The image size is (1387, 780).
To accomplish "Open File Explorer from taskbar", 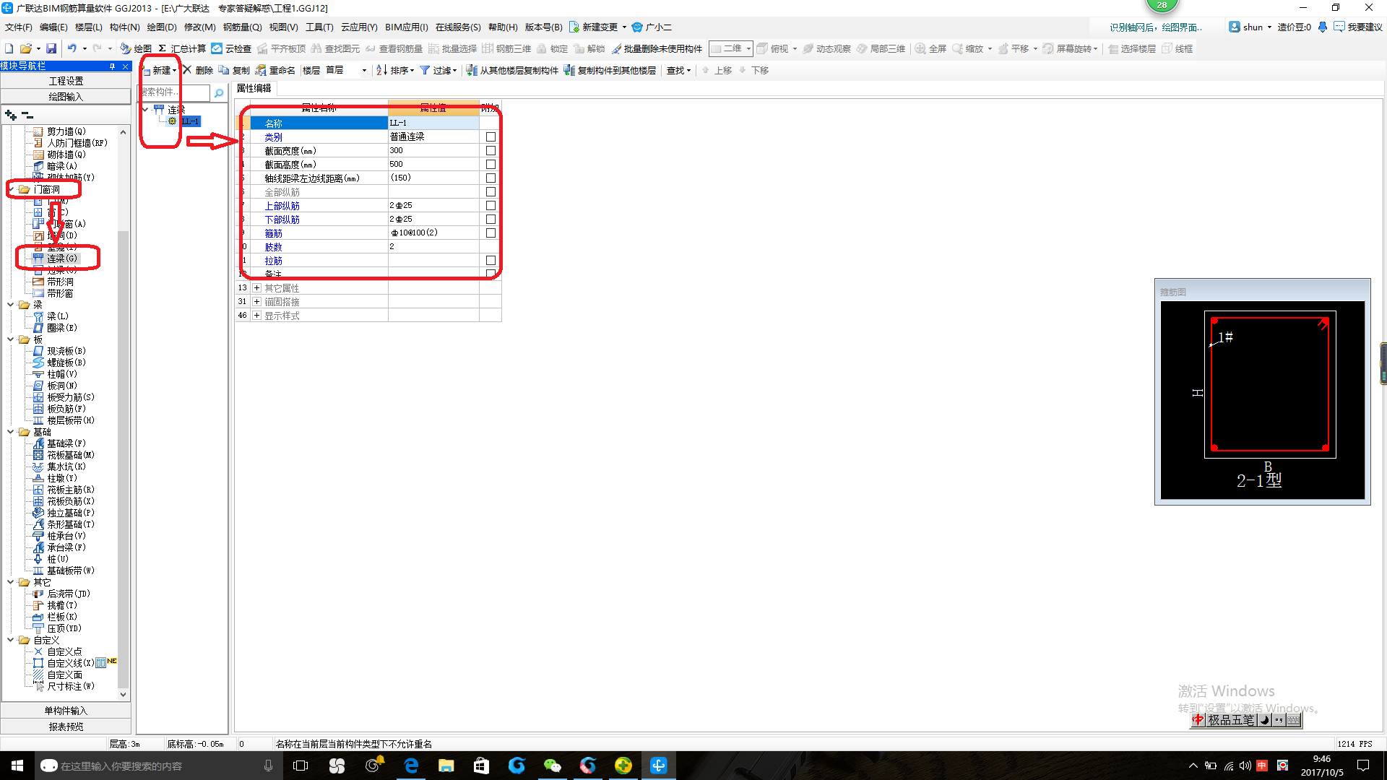I will coord(446,766).
